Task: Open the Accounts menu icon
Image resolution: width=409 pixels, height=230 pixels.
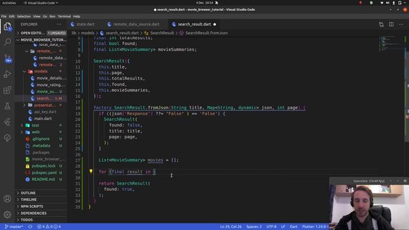Action: [7, 199]
